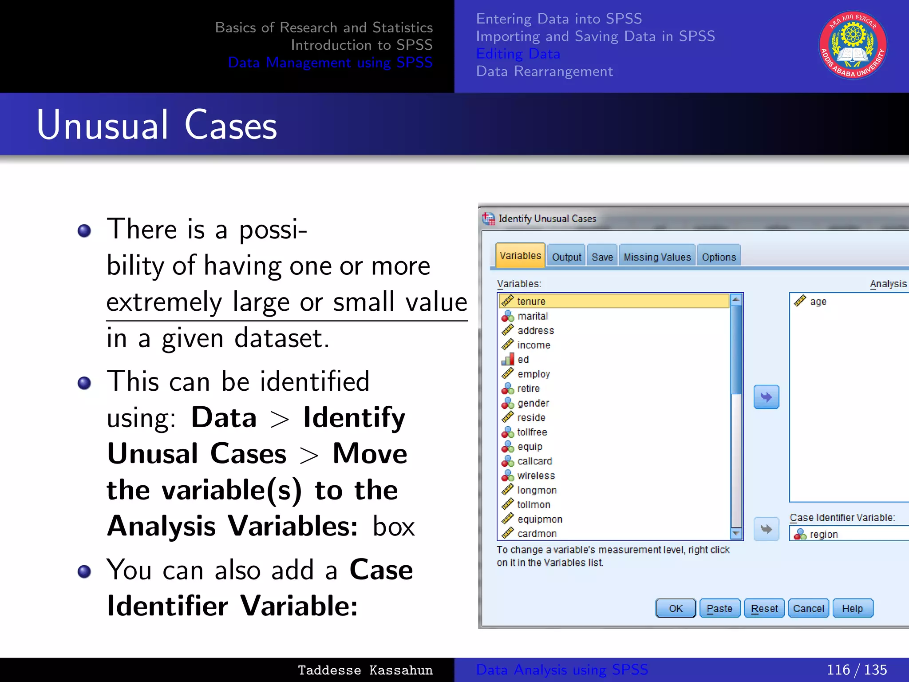The image size is (909, 682).
Task: Click the equip nominal icon
Action: click(x=507, y=446)
